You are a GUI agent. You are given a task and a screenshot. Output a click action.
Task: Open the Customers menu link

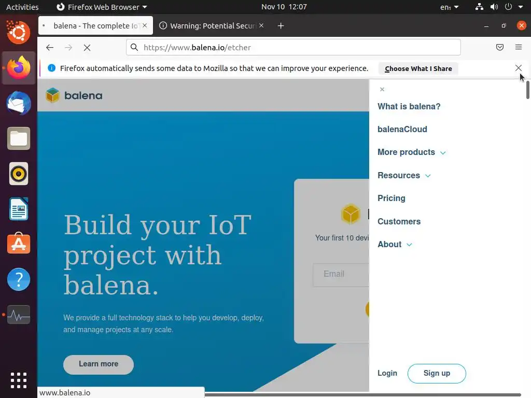(399, 221)
